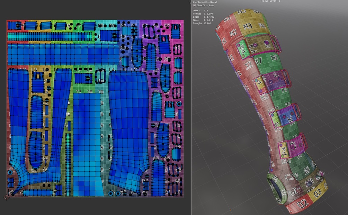Click the '(1) Glove.002 : Basis' object label
This screenshot has height=215, width=348.
203,5
